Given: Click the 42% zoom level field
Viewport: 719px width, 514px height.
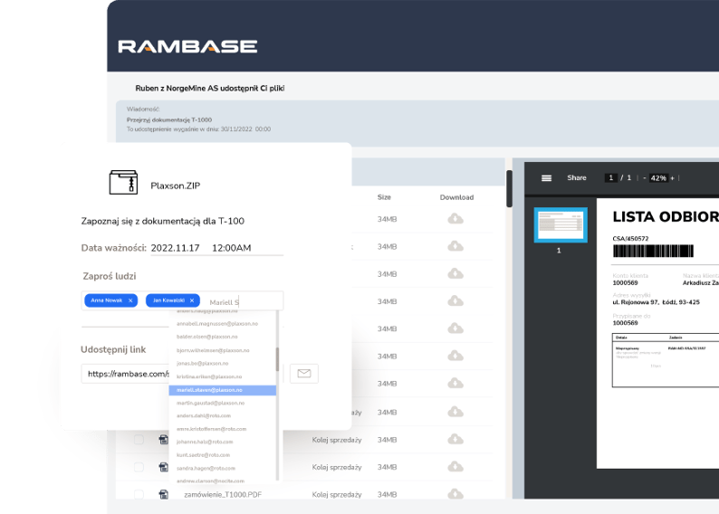Looking at the screenshot, I should pos(658,178).
